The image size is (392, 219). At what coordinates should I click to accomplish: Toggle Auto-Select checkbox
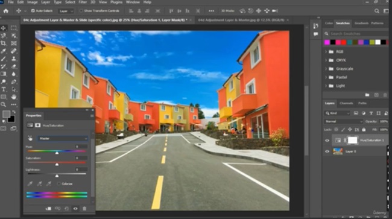click(33, 11)
